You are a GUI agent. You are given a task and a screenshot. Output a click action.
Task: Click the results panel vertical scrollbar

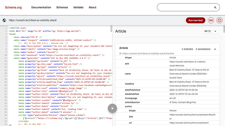tap(224, 29)
